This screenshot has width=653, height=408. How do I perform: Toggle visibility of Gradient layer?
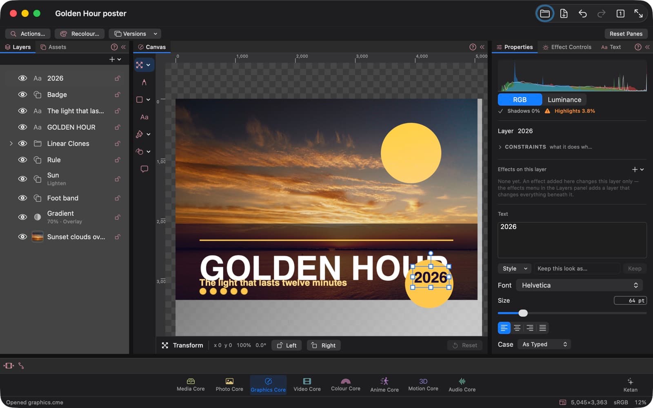[22, 217]
